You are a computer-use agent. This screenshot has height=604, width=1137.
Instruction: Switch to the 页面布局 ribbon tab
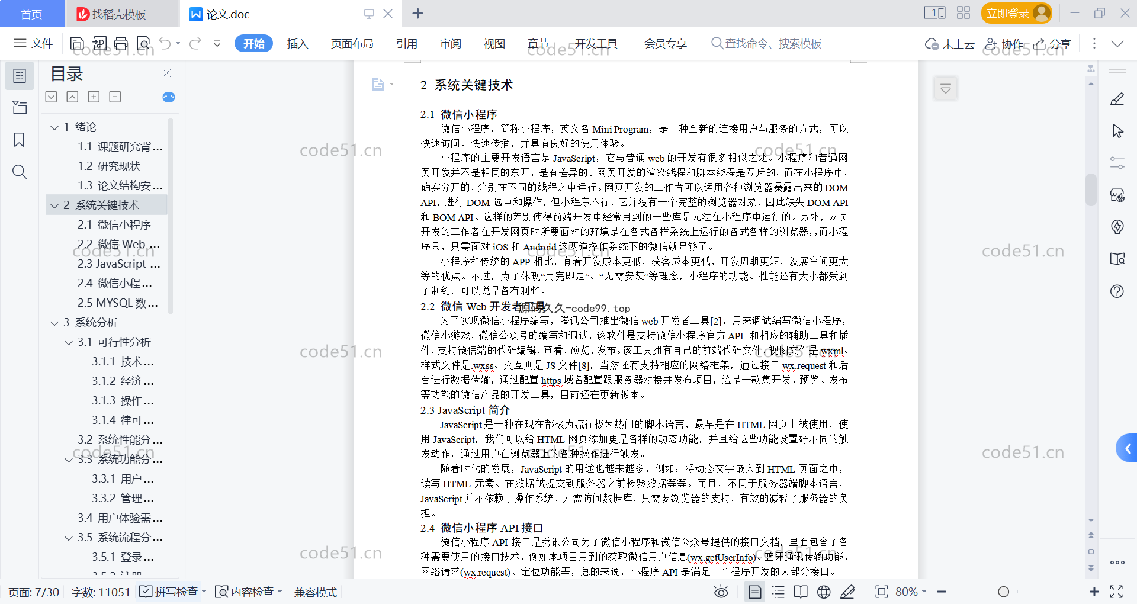pyautogui.click(x=352, y=43)
